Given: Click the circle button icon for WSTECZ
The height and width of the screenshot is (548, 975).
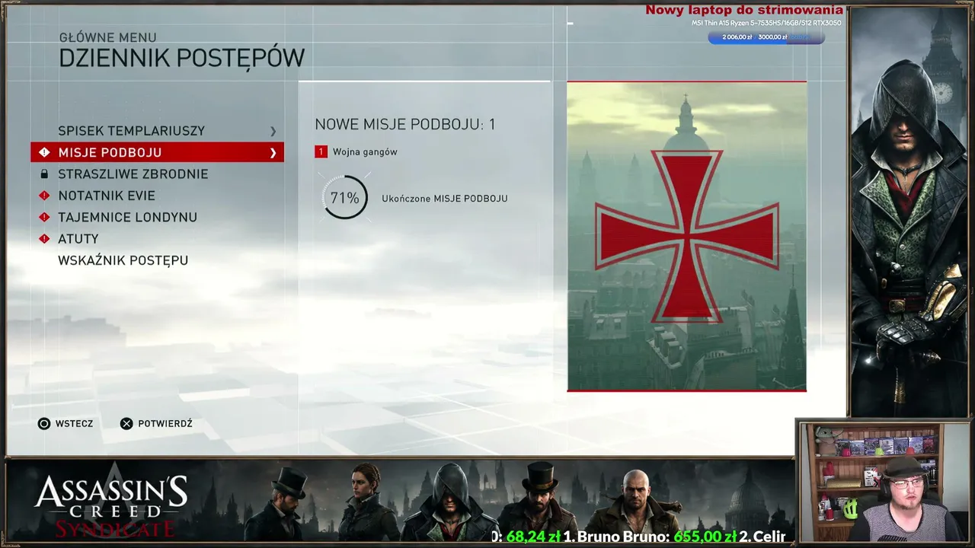Looking at the screenshot, I should point(44,424).
